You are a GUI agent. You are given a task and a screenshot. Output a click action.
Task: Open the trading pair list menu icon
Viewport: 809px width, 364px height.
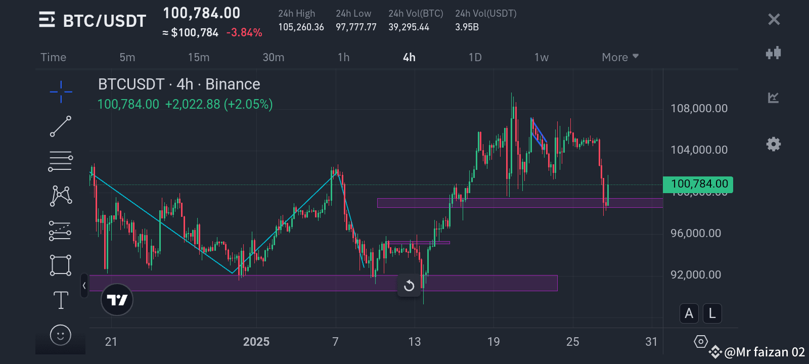(x=47, y=20)
